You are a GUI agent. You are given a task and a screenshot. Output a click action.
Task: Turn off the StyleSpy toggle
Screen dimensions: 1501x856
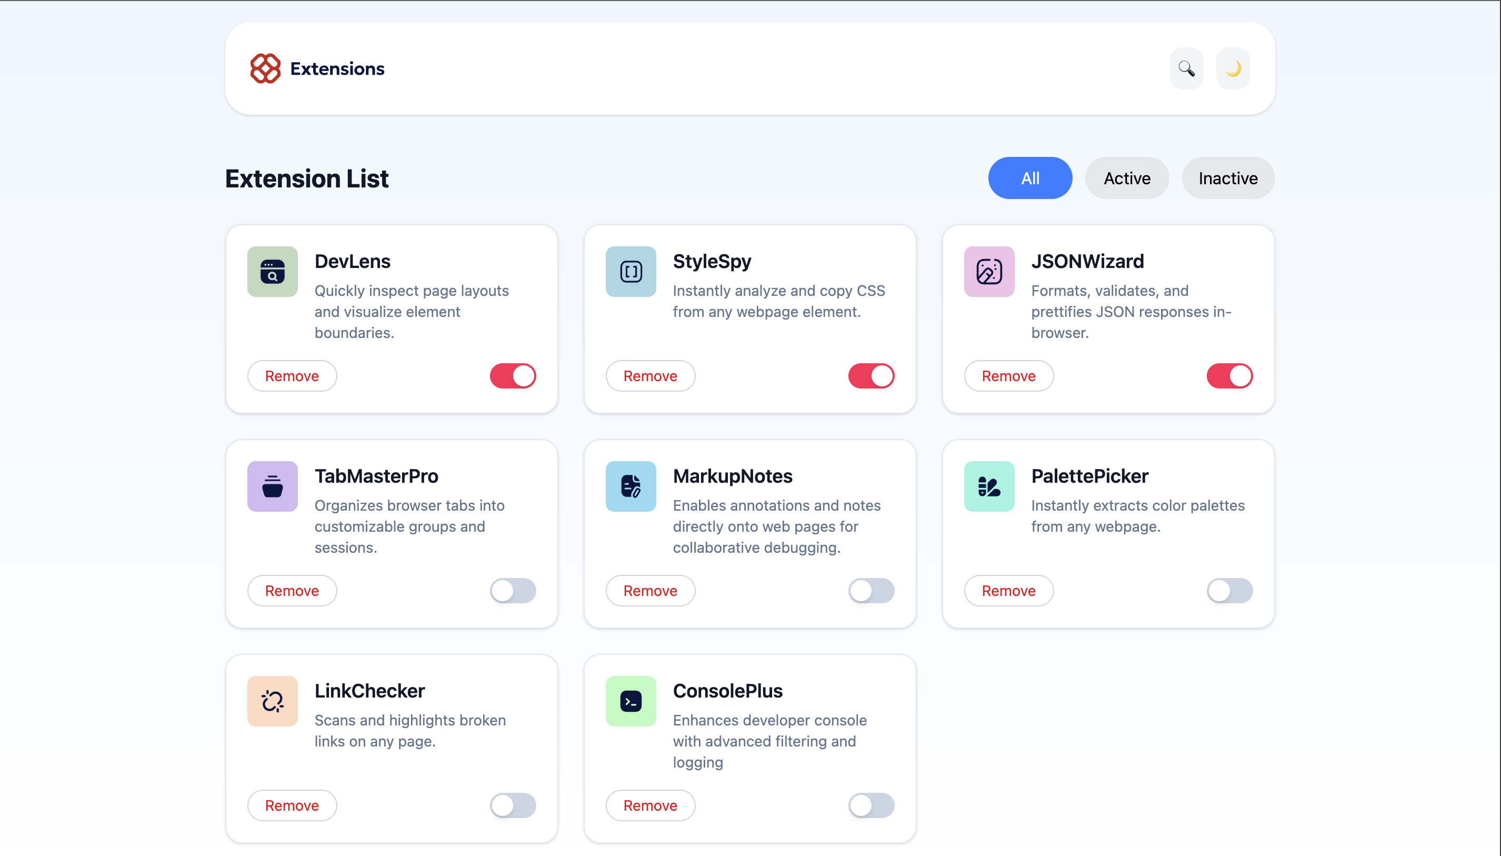coord(871,376)
